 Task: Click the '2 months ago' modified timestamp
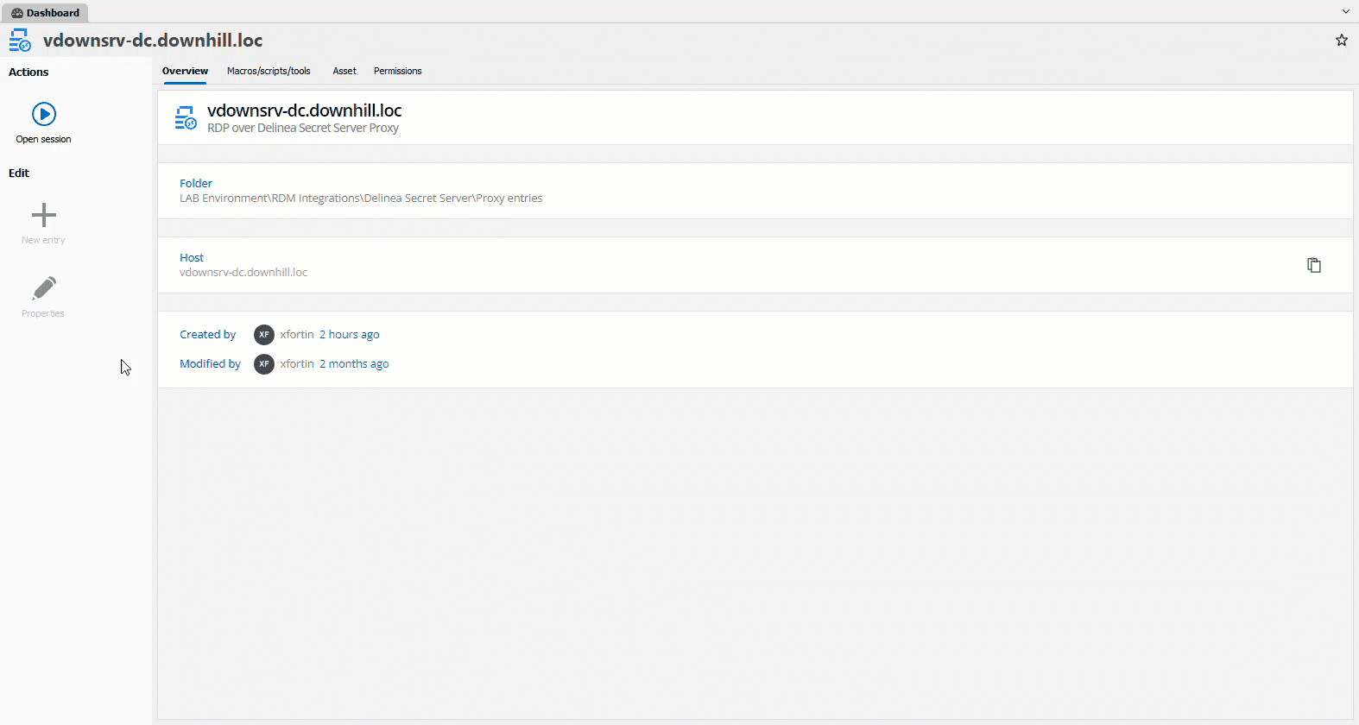coord(354,364)
